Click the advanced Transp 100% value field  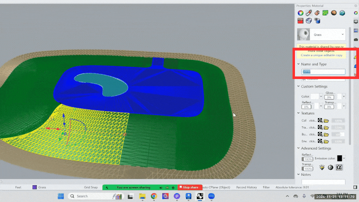point(308,169)
